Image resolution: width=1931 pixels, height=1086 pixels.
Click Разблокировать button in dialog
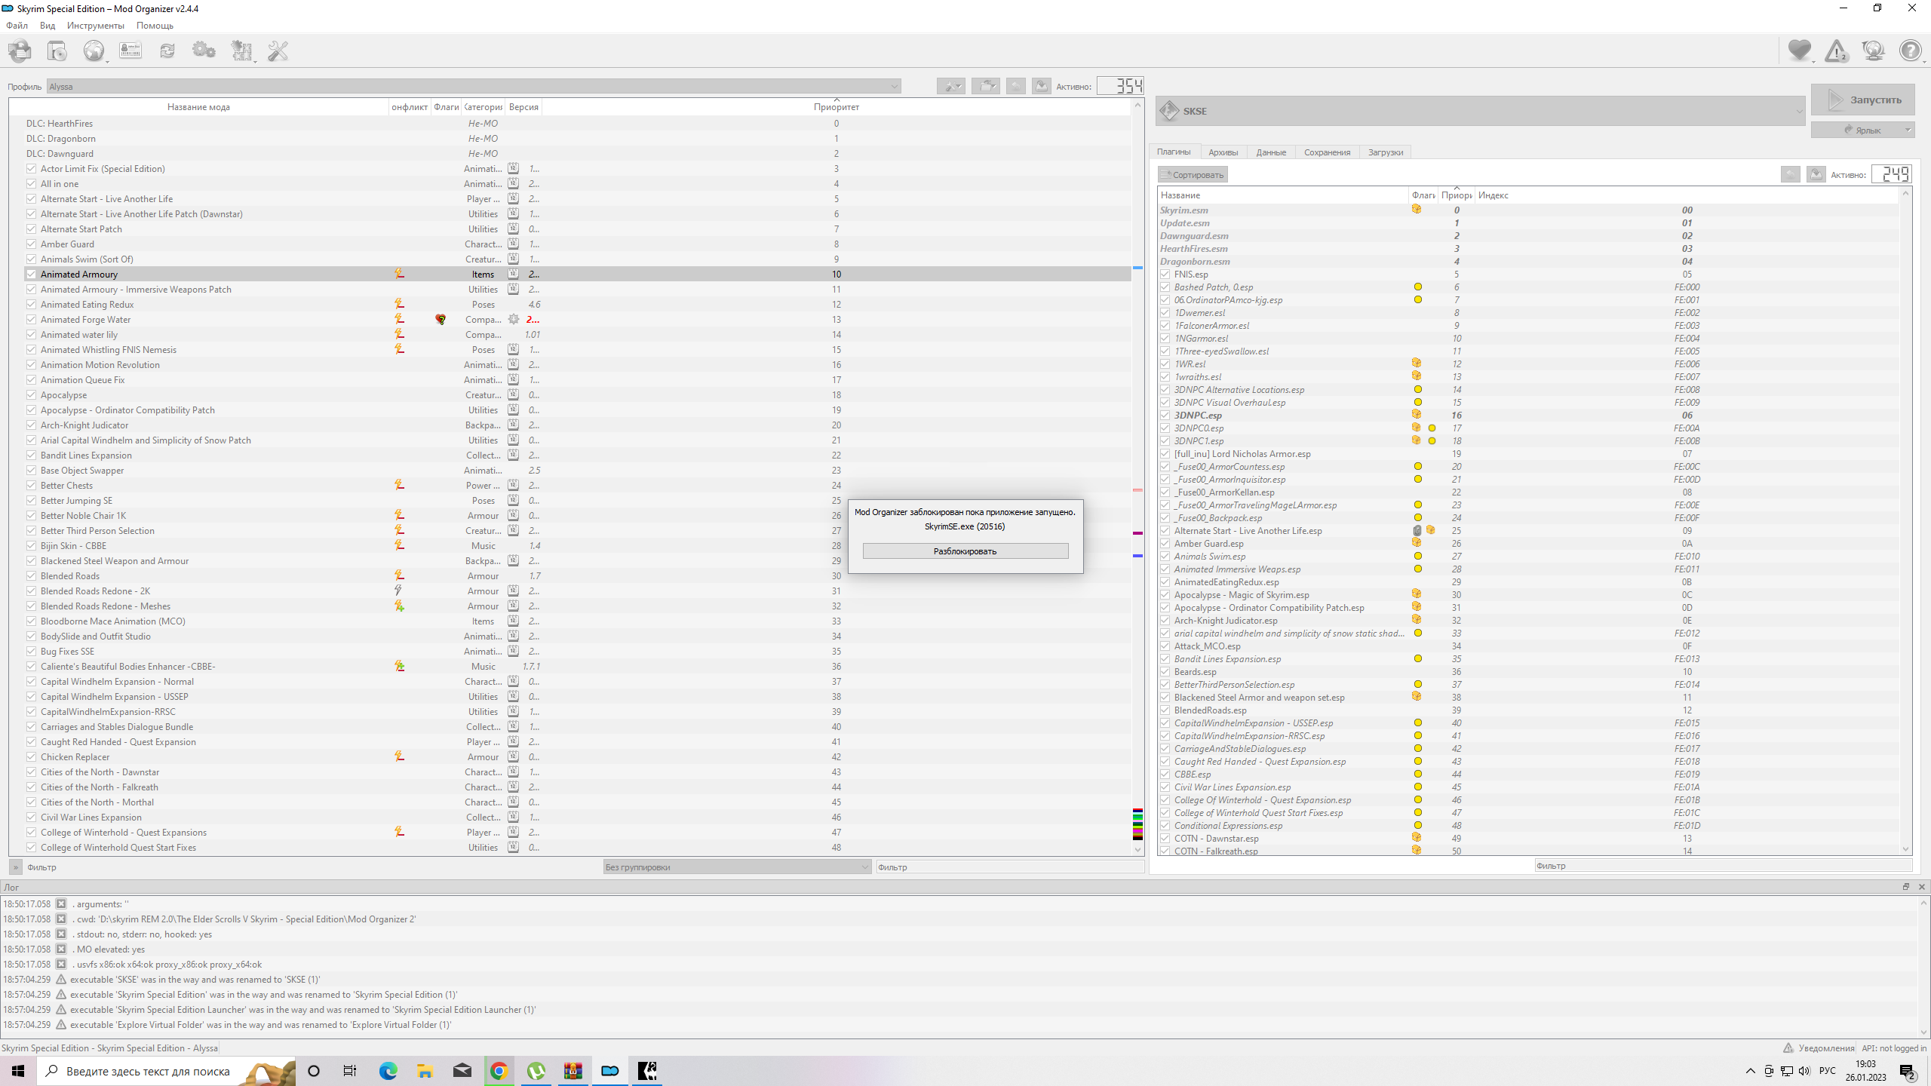click(964, 549)
